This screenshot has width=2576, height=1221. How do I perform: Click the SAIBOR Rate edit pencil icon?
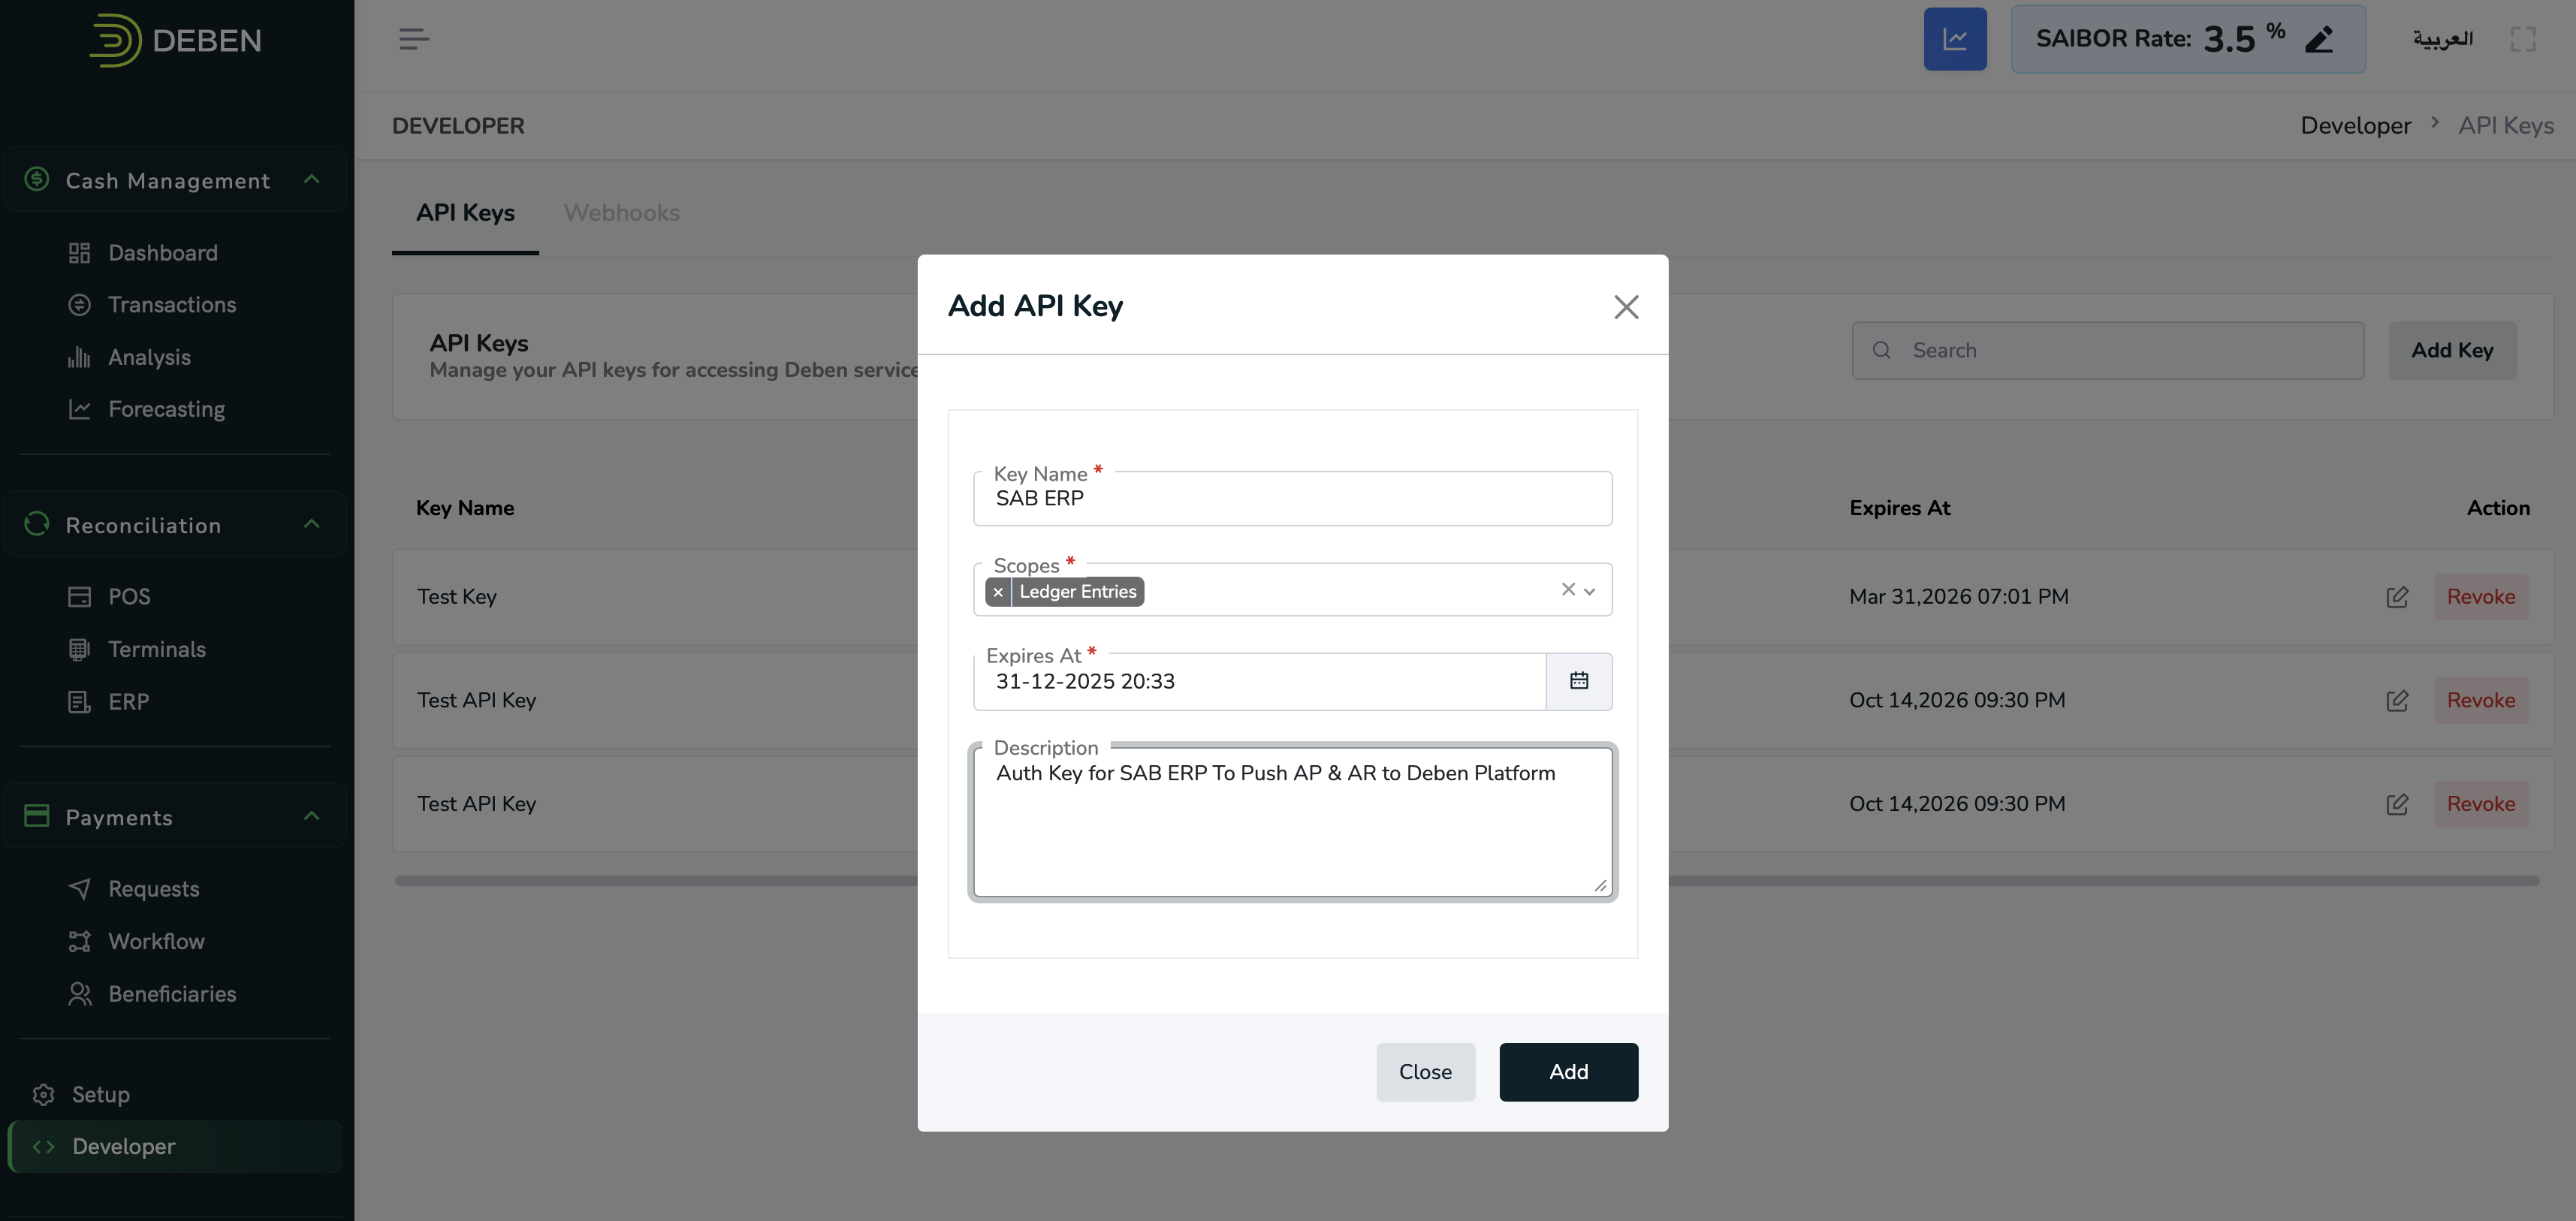[2318, 39]
